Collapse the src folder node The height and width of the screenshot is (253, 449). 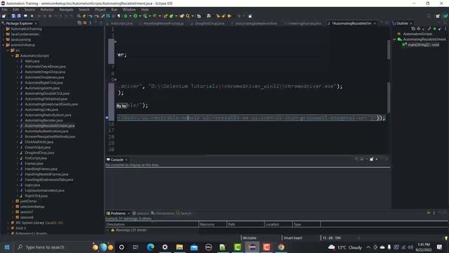(8, 50)
